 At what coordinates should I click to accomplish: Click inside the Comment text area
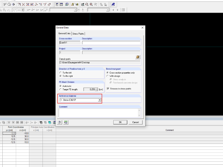[x=98, y=113]
